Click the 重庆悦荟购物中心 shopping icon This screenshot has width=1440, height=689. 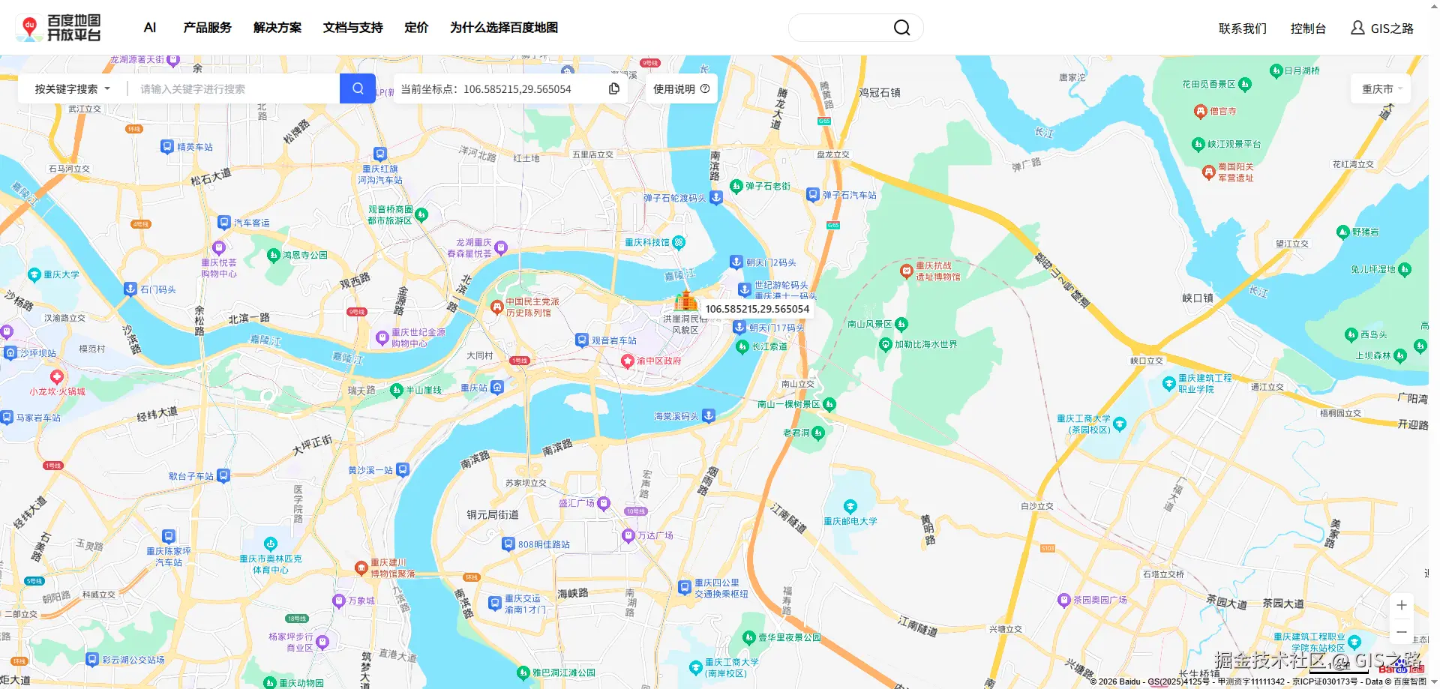(219, 247)
